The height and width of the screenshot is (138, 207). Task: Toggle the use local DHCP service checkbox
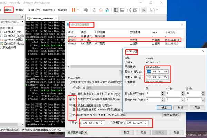tap(70, 114)
